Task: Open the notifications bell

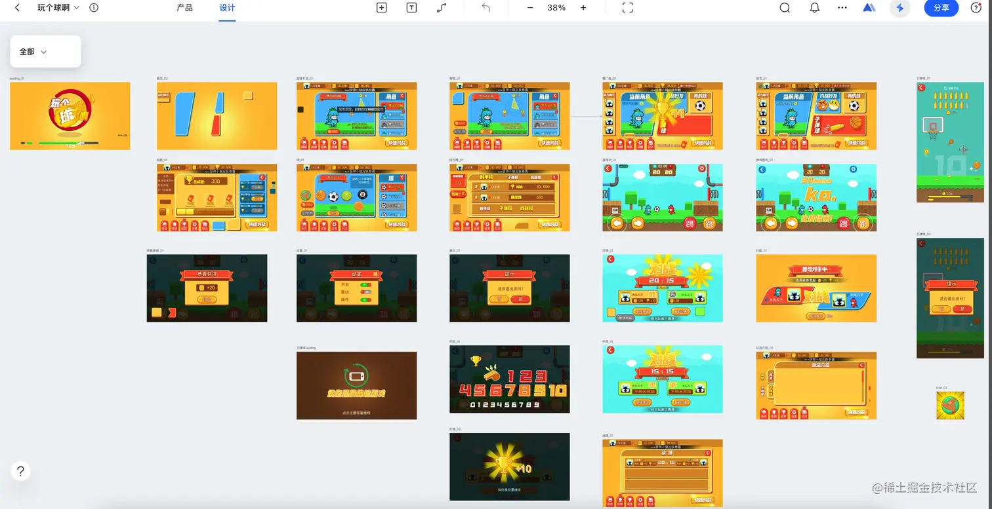Action: pyautogui.click(x=814, y=8)
